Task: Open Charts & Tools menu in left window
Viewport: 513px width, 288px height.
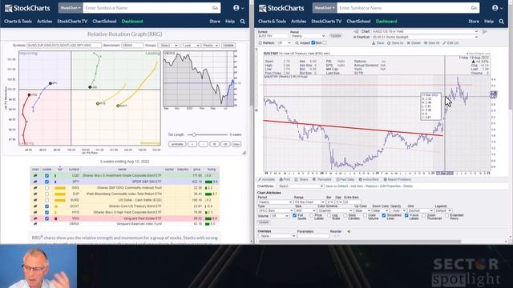Action: click(18, 22)
